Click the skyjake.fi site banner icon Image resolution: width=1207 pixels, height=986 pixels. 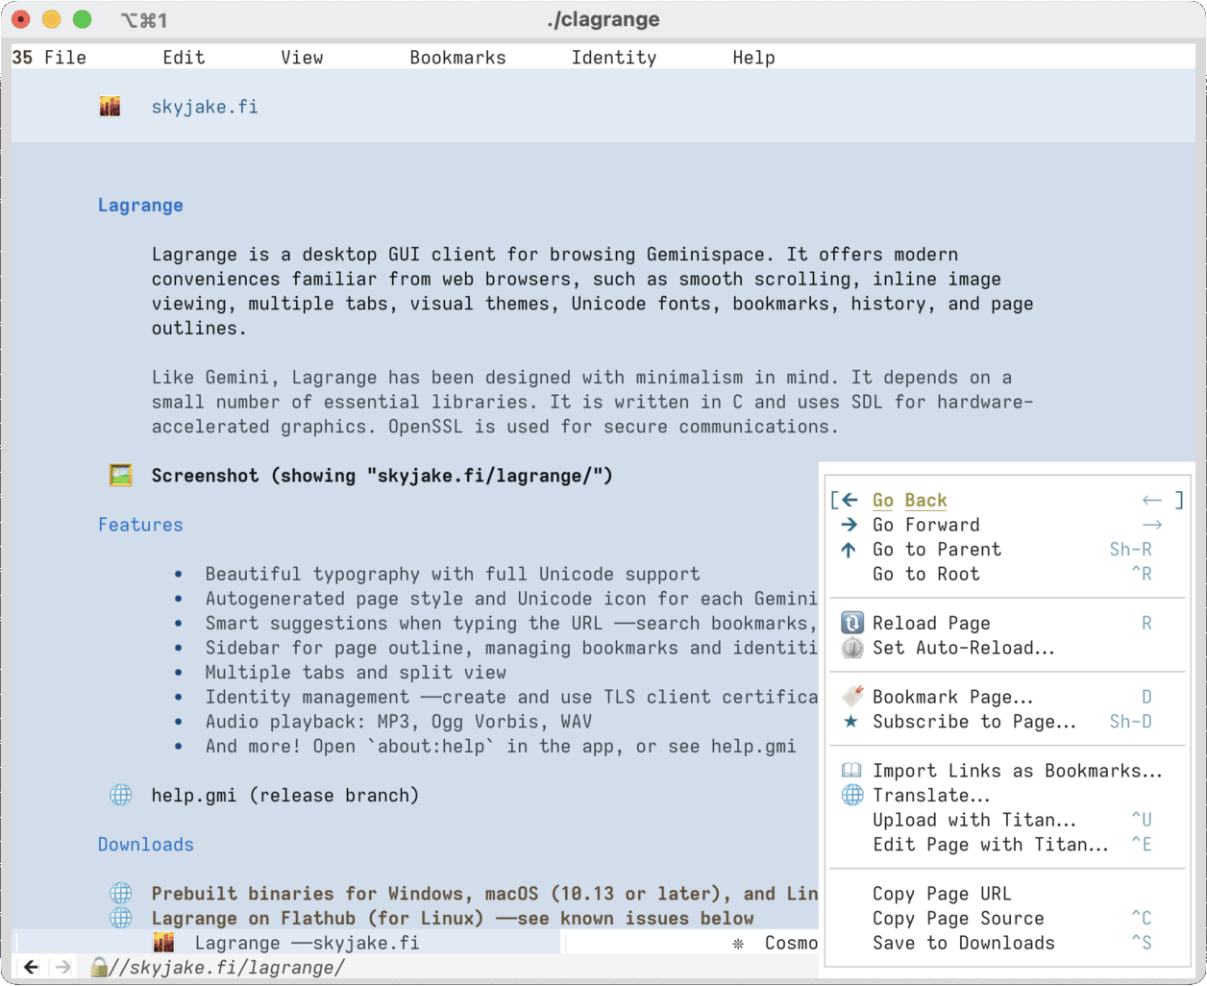click(x=111, y=107)
